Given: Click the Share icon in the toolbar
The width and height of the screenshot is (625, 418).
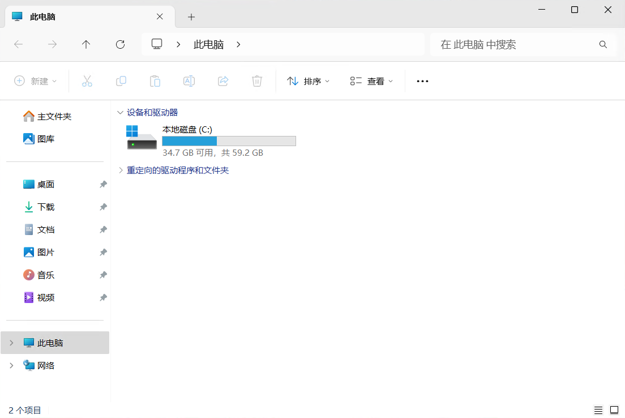Looking at the screenshot, I should 223,81.
